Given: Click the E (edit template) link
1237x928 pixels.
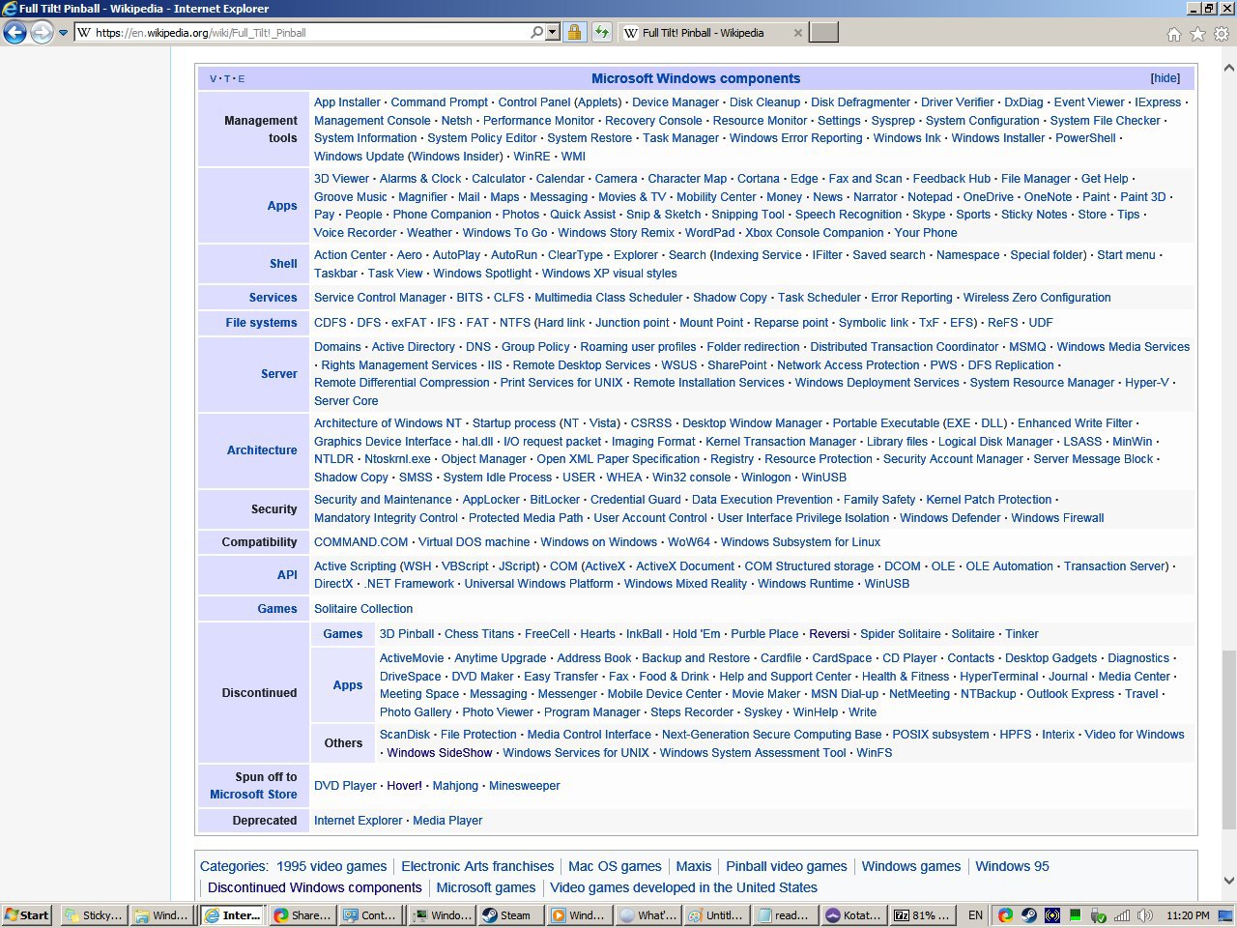Looking at the screenshot, I should tap(242, 78).
